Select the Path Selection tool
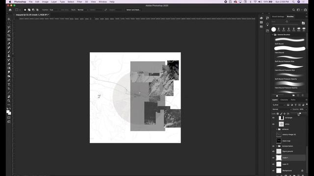The height and width of the screenshot is (176, 314). (x=9, y=88)
